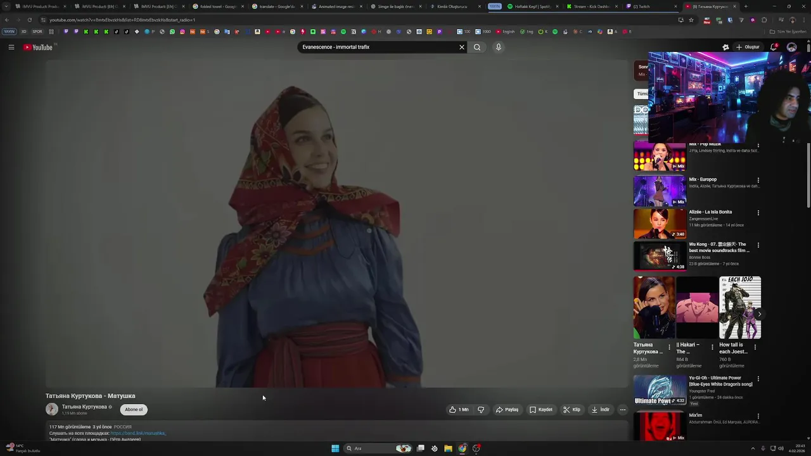Open Alizée - La Isla Bonita video
This screenshot has width=811, height=456.
tap(660, 224)
